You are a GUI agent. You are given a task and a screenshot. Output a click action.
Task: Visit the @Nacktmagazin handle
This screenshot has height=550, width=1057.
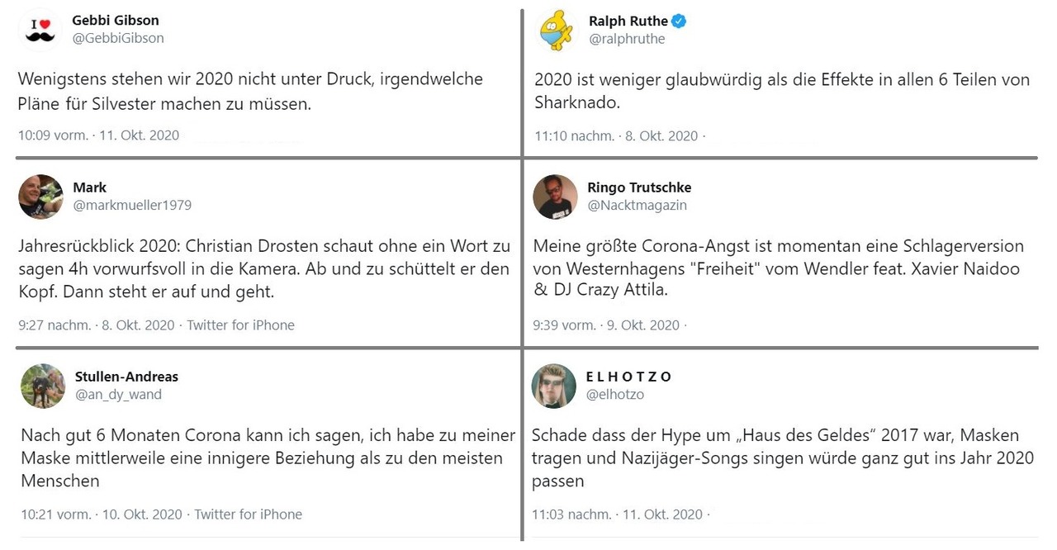[x=637, y=205]
